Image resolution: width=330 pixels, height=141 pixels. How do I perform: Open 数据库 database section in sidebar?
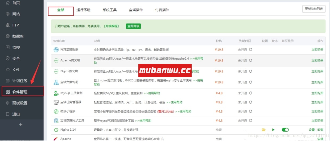coord(22,36)
